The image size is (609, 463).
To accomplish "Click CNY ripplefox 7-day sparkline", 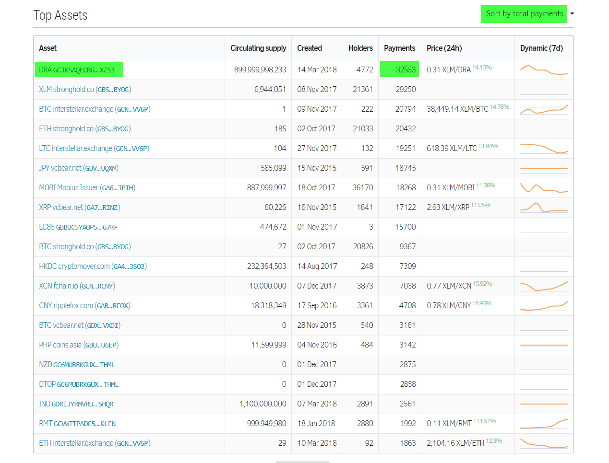I will point(544,306).
